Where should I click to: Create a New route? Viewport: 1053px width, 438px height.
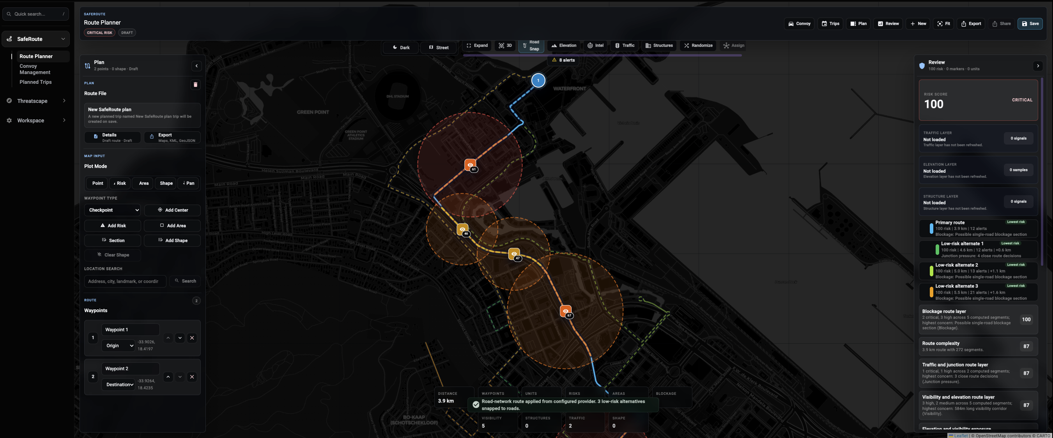918,24
